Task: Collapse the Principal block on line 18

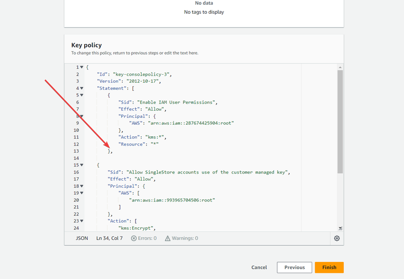Action: click(x=81, y=186)
